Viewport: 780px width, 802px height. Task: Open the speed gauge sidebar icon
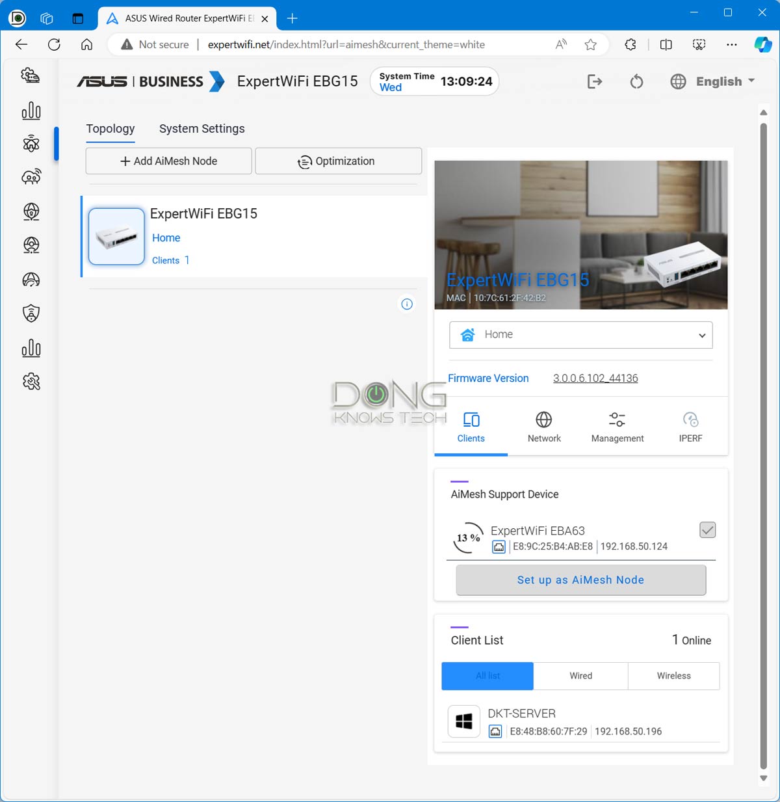coord(31,280)
